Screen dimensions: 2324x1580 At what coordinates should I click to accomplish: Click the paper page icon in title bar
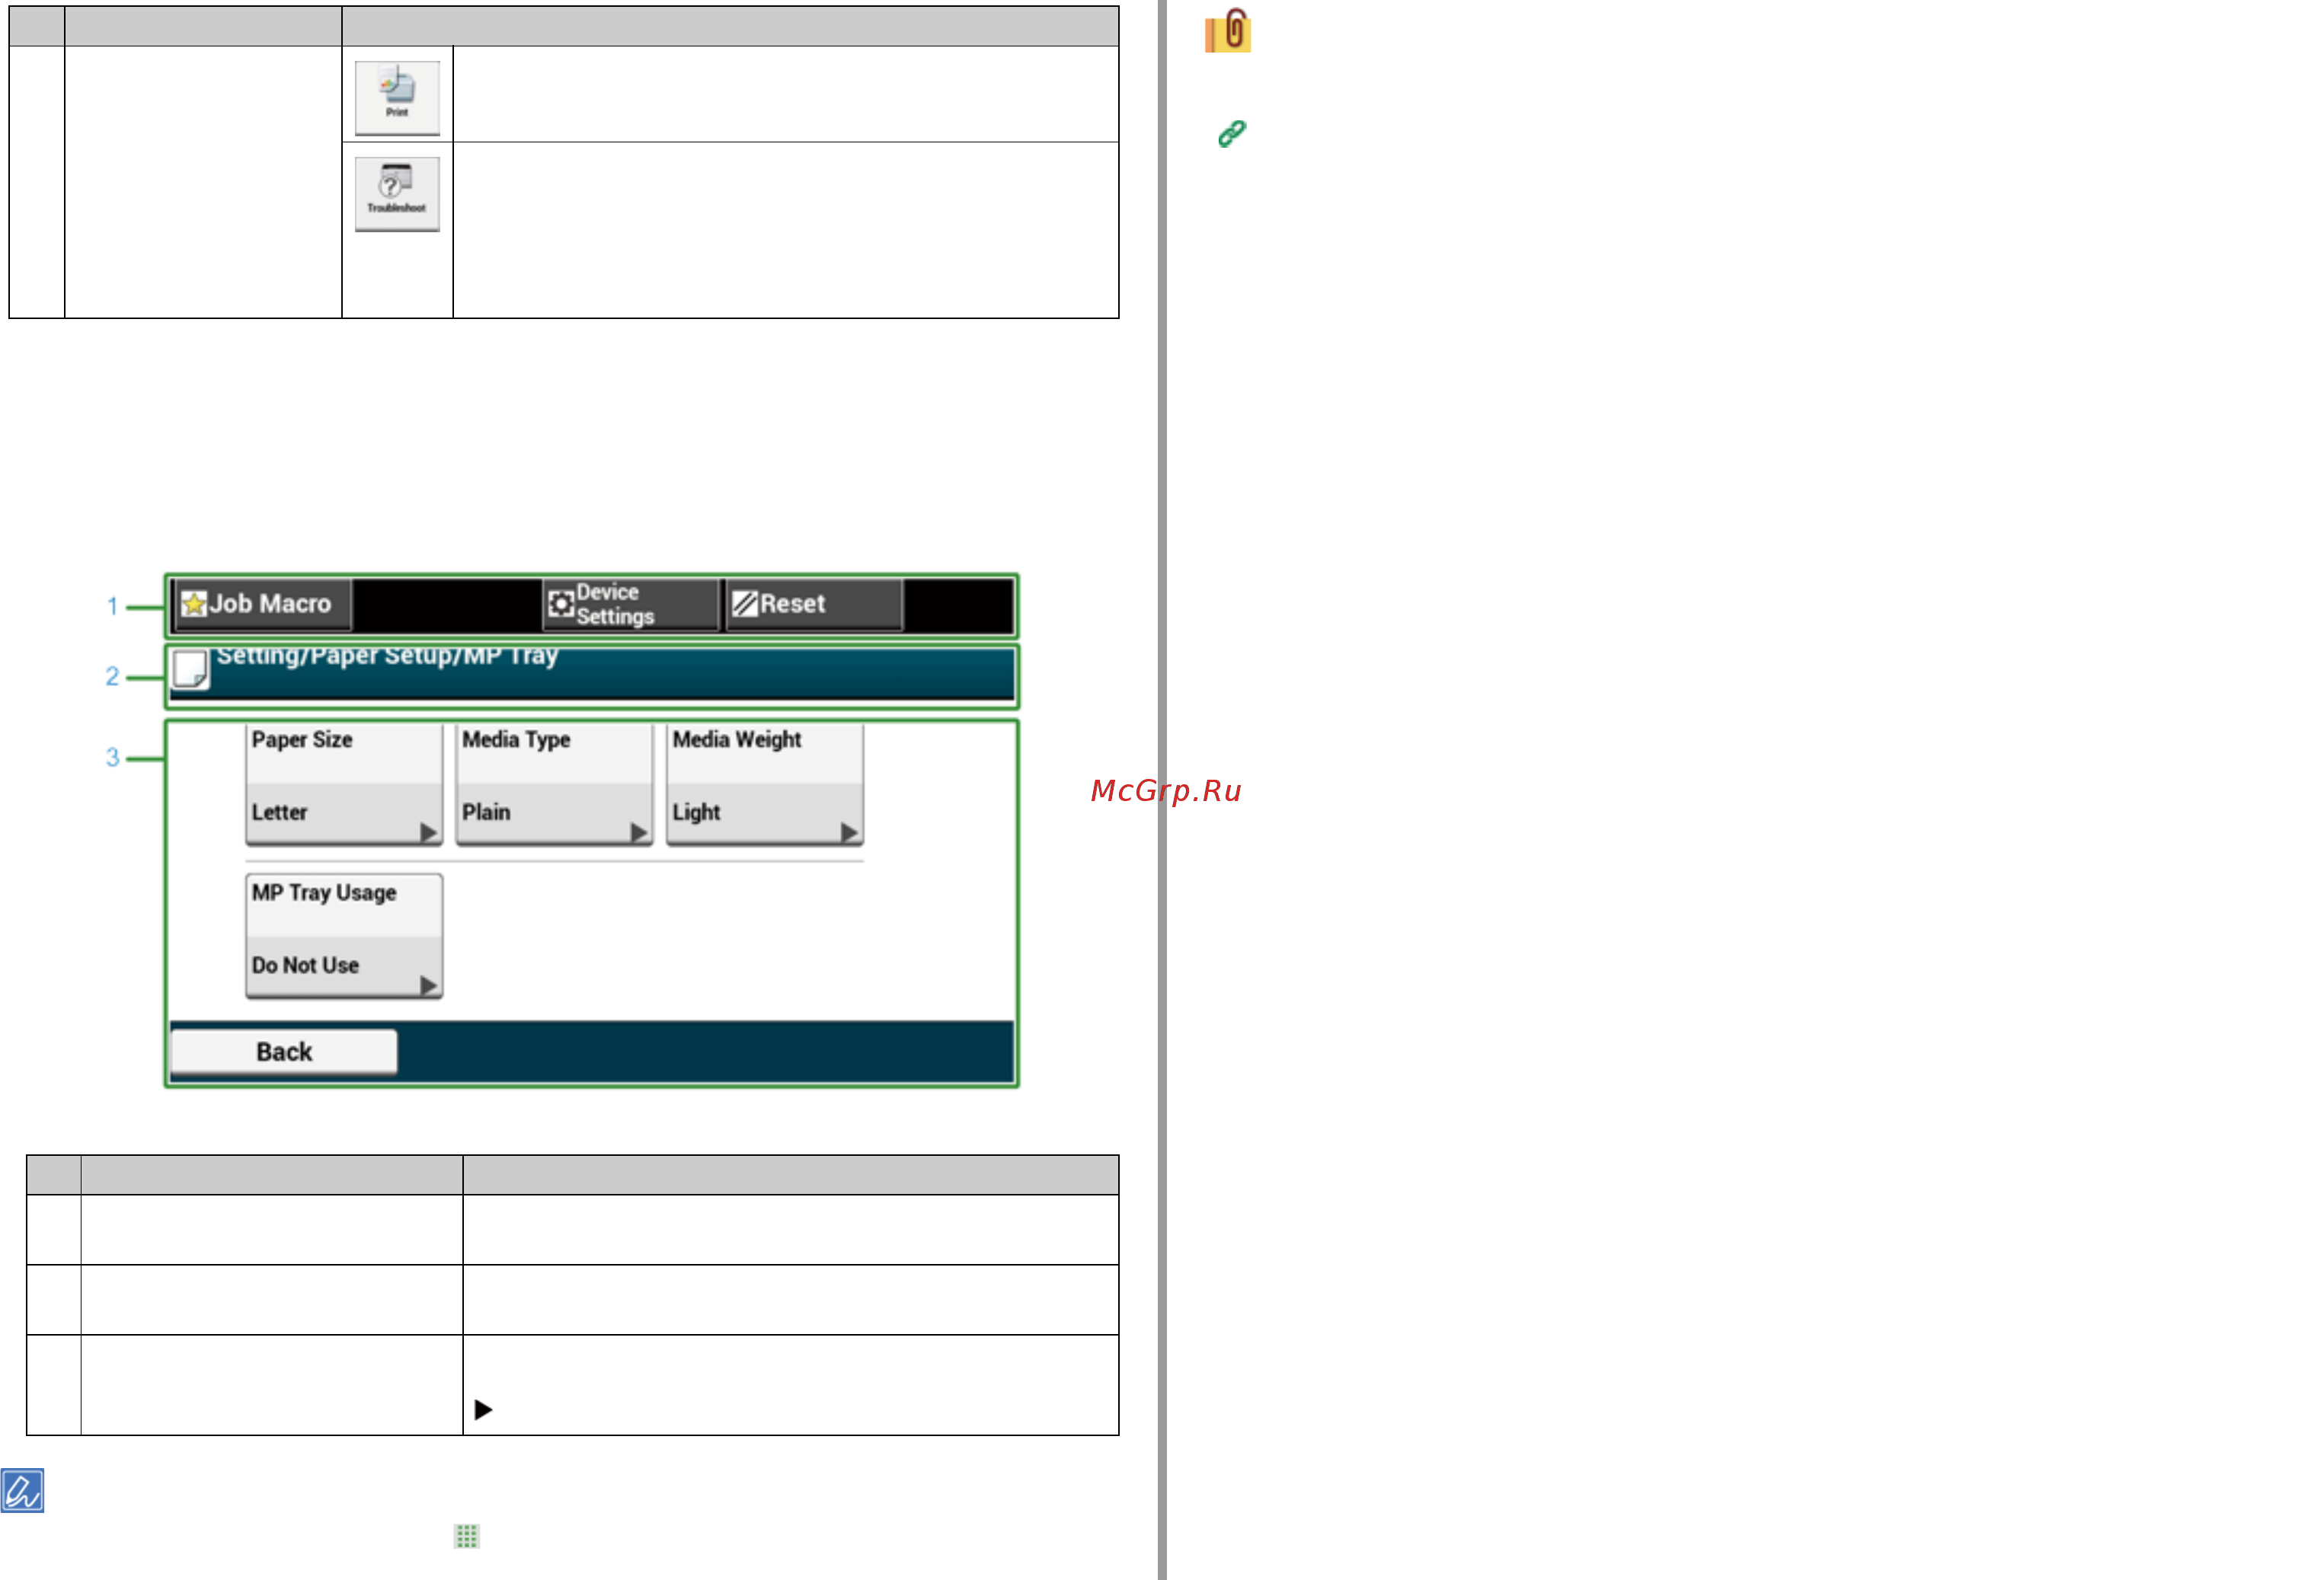[x=190, y=669]
